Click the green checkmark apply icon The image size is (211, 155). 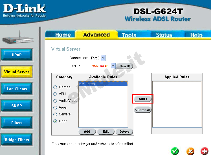pyautogui.click(x=175, y=151)
